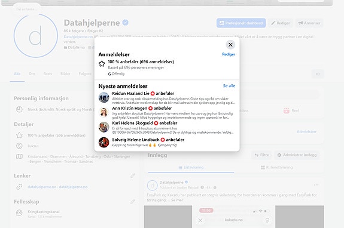Click Administrer innlegg gear button
344x228 pixels.
pos(297,155)
